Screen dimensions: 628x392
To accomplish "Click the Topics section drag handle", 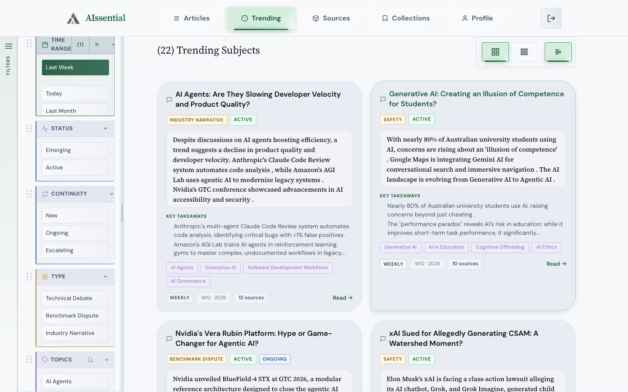I will [x=29, y=359].
